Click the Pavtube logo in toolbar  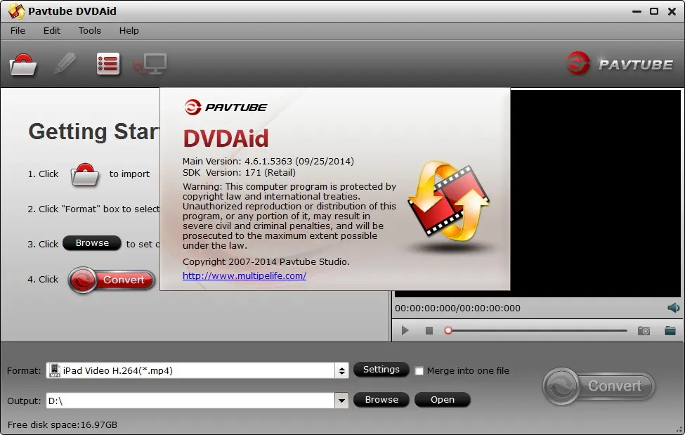619,64
